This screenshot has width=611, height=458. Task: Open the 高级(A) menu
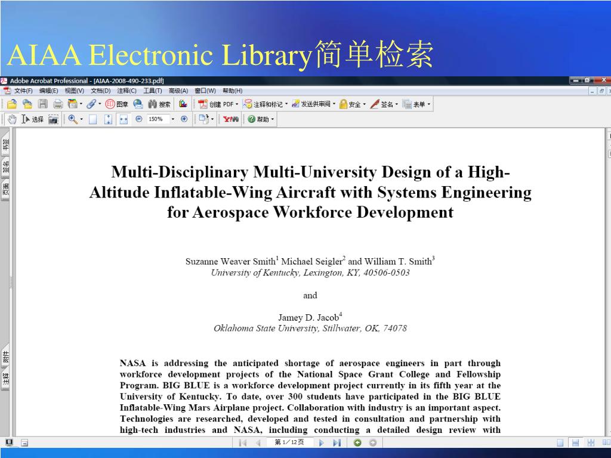(178, 91)
